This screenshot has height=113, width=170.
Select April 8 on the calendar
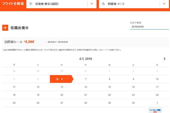[x=109, y=79]
